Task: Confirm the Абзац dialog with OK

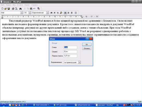Action: (87, 44)
